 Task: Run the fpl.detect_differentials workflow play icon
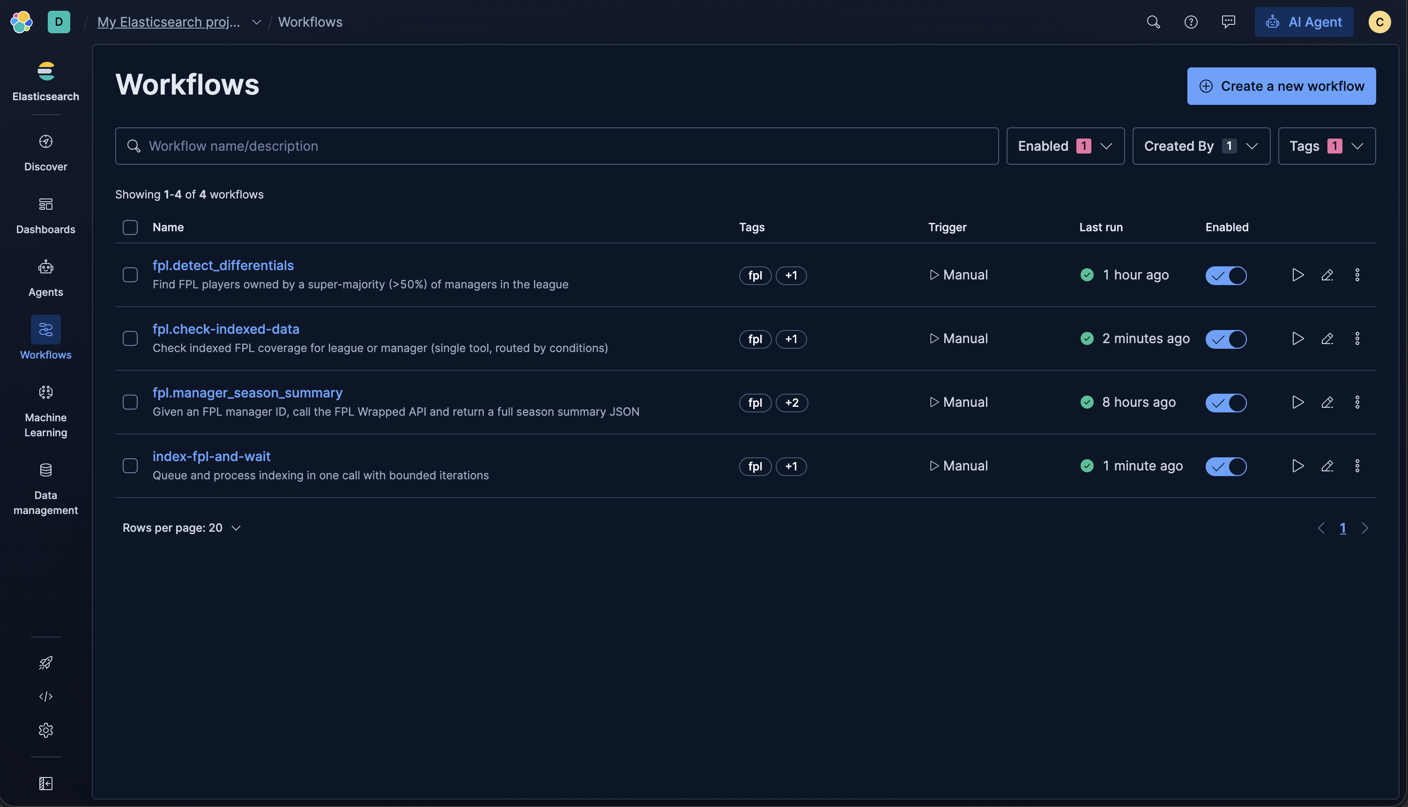(1297, 275)
